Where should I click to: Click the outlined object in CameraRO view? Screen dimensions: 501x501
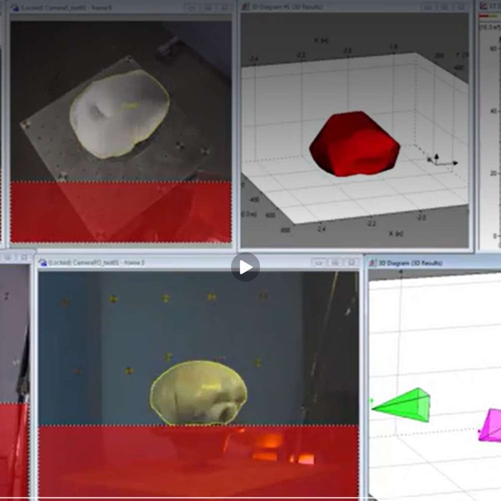[x=199, y=393]
